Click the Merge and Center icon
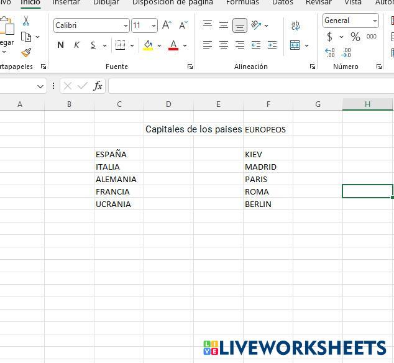 coord(295,45)
